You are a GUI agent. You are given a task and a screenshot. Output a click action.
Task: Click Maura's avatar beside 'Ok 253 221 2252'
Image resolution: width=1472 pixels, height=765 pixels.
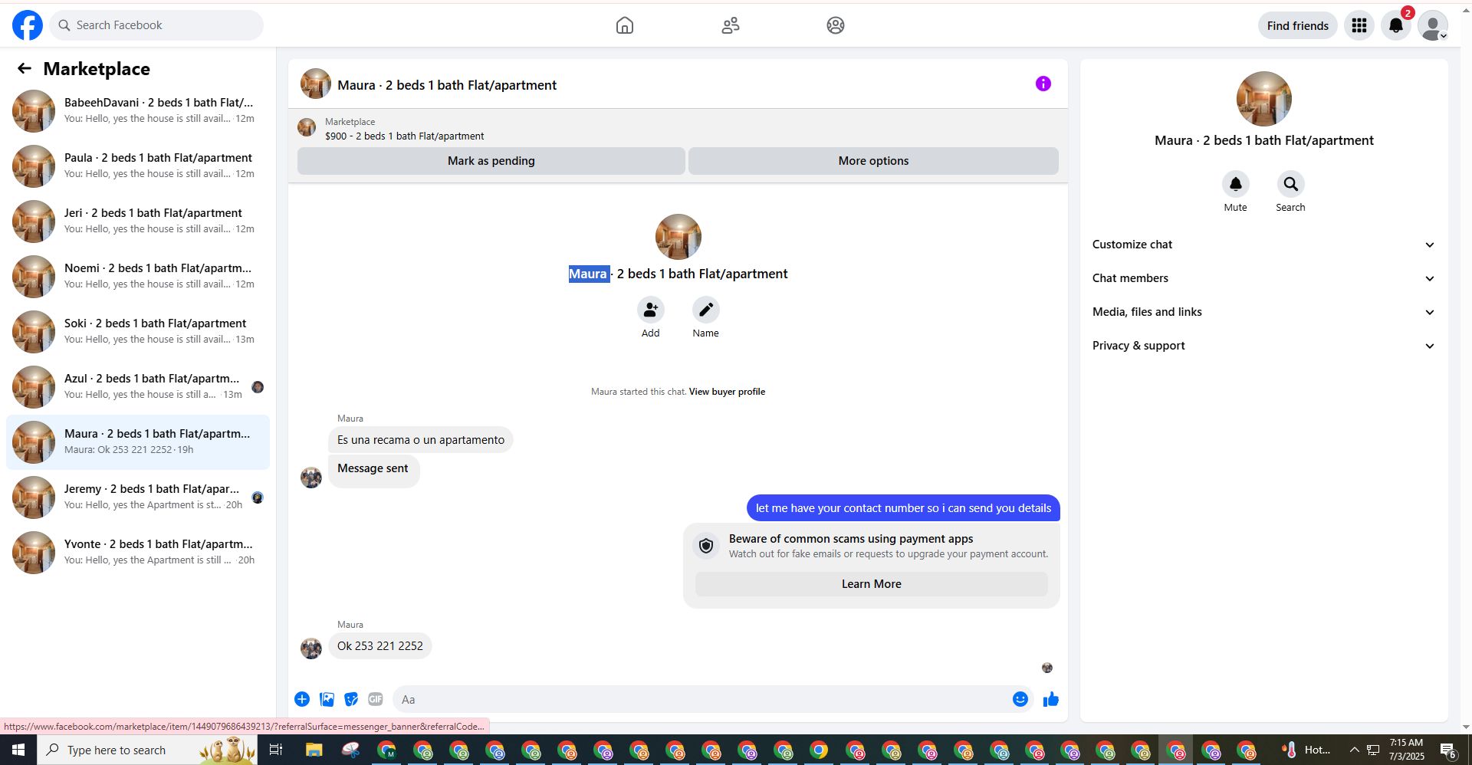pos(311,648)
